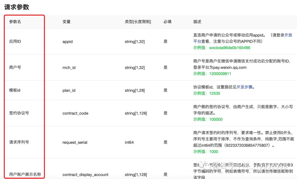Select example value 1200009811
This screenshot has width=297, height=179.
point(220,74)
